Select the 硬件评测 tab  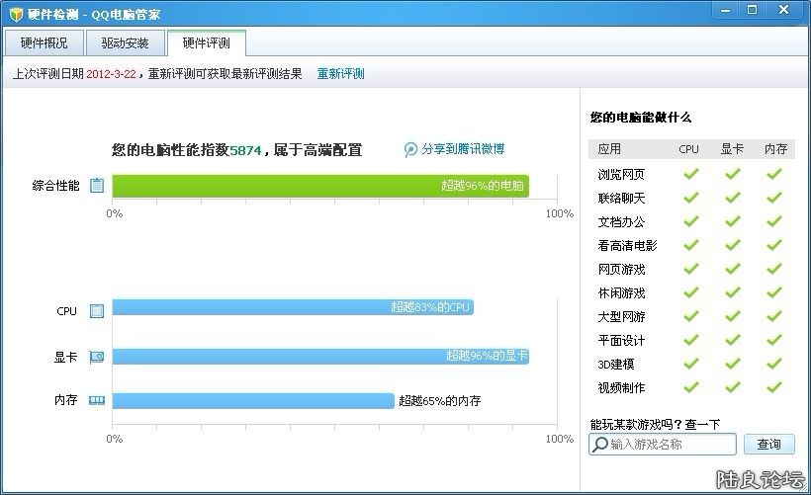[x=207, y=43]
